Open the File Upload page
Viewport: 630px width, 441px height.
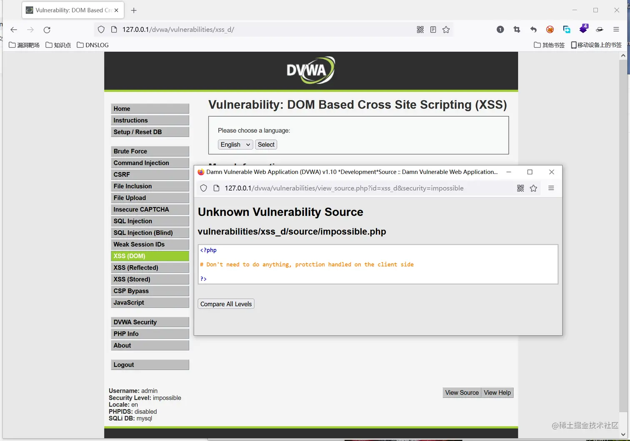point(150,198)
